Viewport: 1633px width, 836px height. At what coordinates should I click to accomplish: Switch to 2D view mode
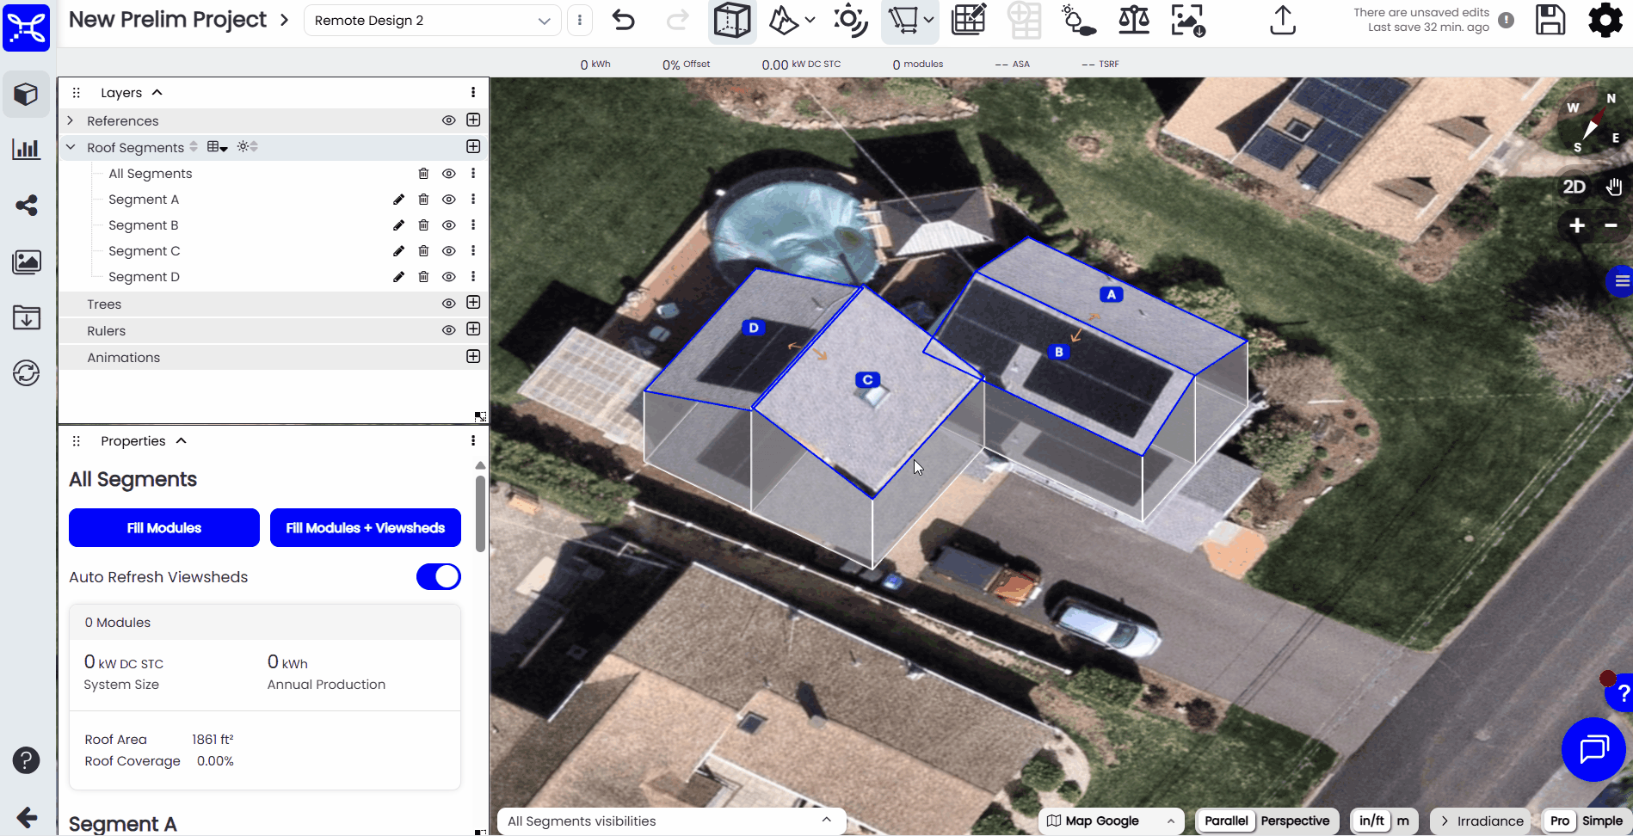[1575, 186]
